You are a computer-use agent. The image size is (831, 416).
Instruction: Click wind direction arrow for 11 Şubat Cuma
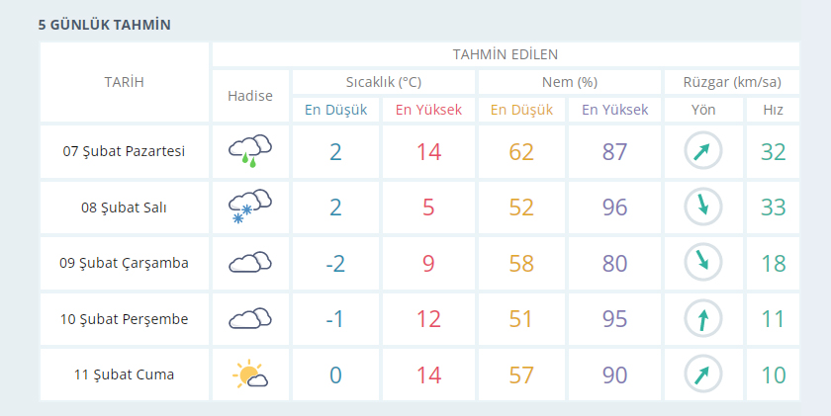tap(703, 374)
